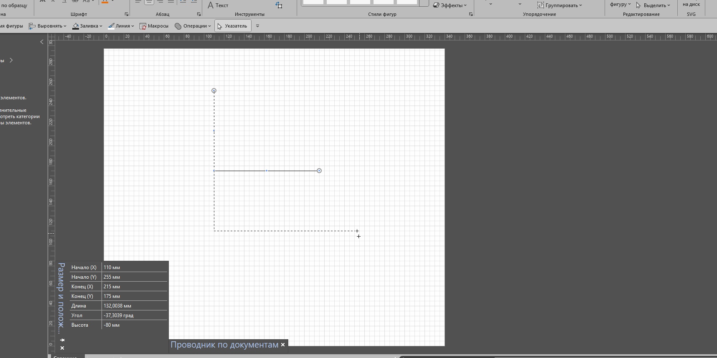Click the line's right endpoint handle
Screen dimensions: 717x358
coord(319,171)
